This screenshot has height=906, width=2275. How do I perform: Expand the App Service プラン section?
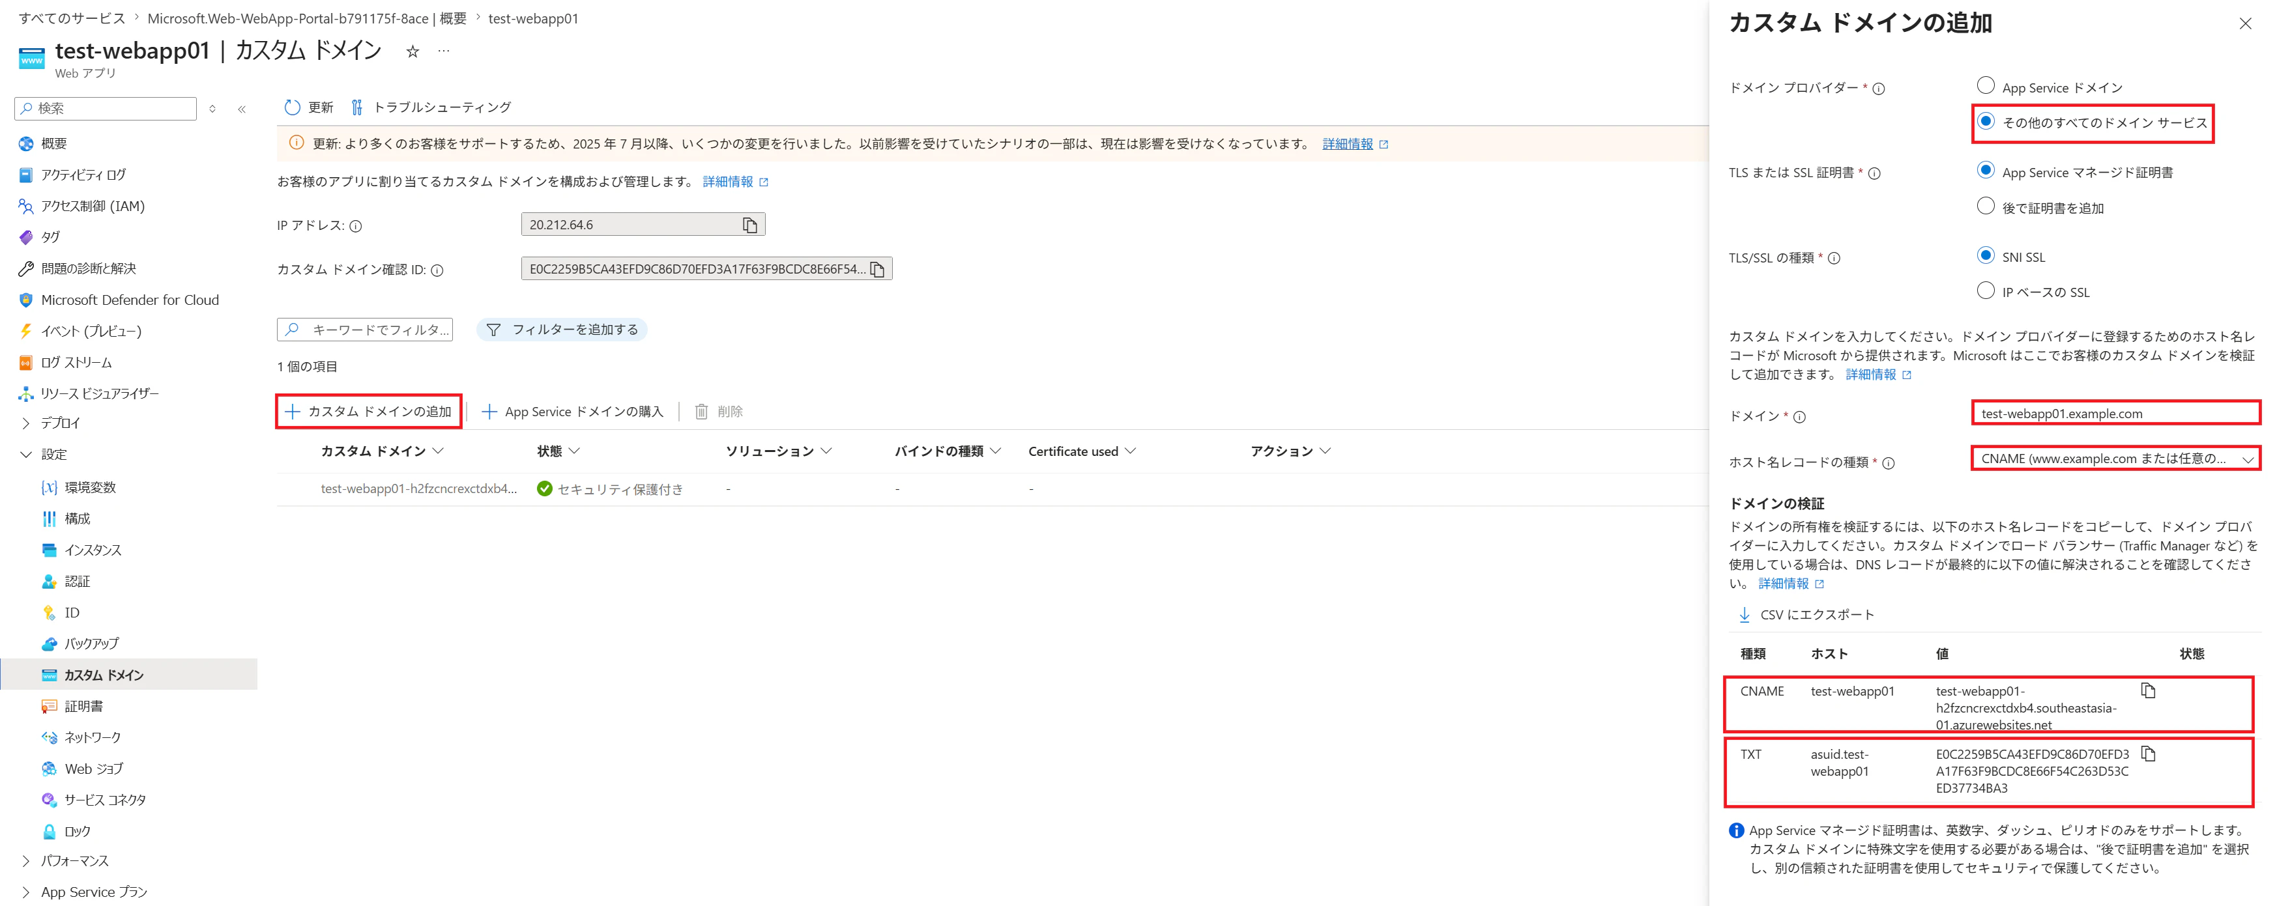25,892
